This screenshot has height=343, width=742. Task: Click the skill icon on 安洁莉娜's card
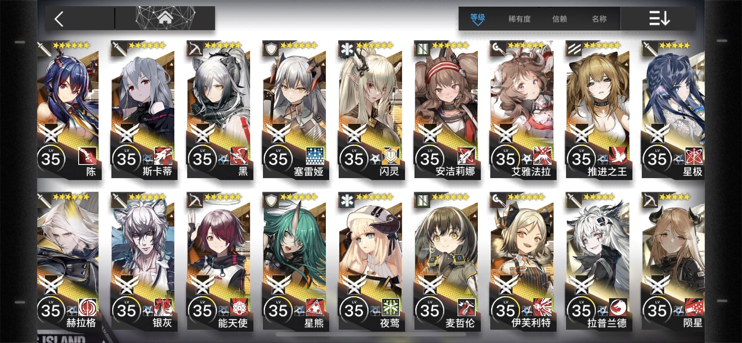tap(467, 156)
